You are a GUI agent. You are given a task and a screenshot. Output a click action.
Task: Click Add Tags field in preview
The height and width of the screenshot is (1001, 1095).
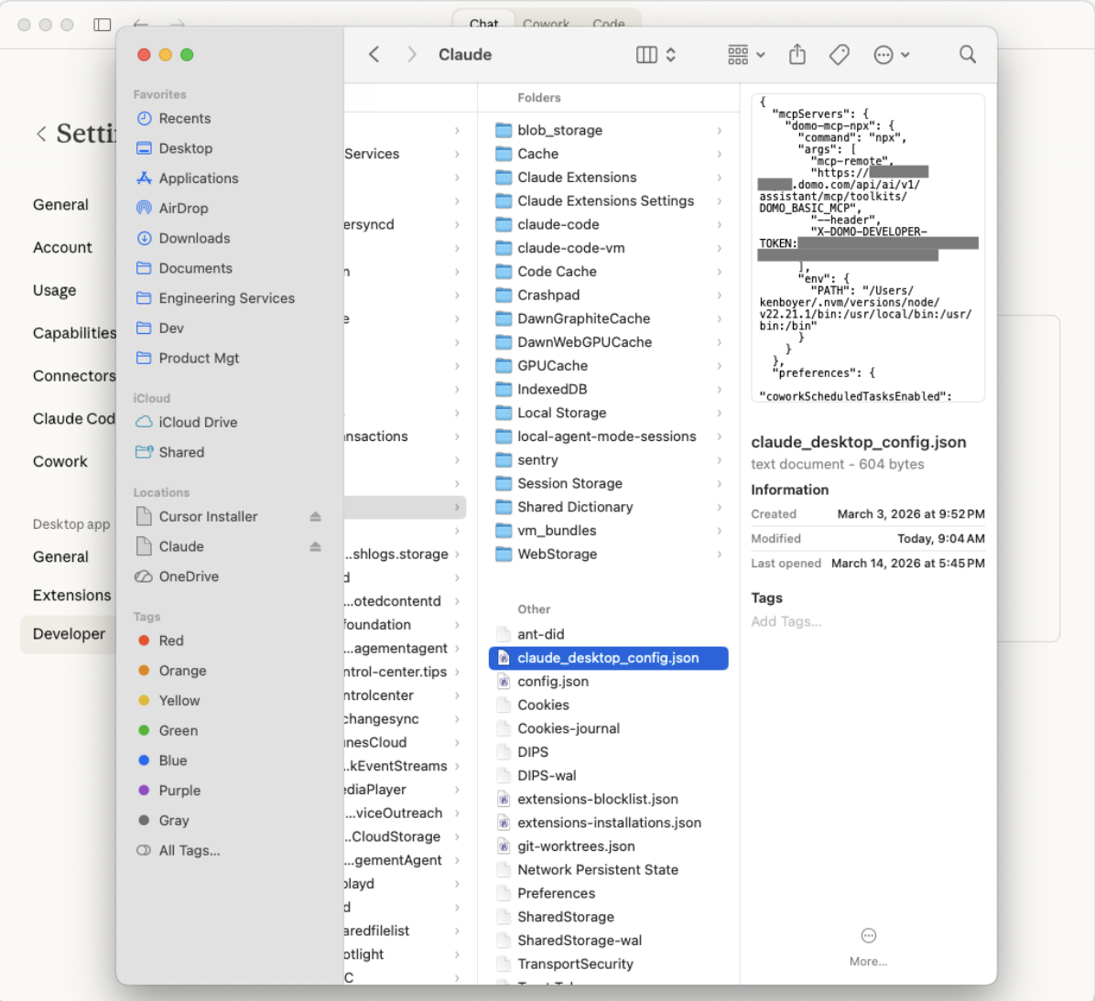[786, 622]
